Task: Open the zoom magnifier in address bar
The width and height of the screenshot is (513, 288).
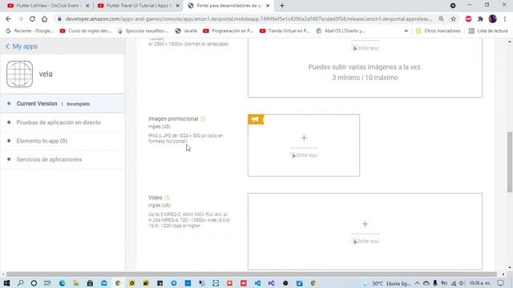Action: [441, 19]
